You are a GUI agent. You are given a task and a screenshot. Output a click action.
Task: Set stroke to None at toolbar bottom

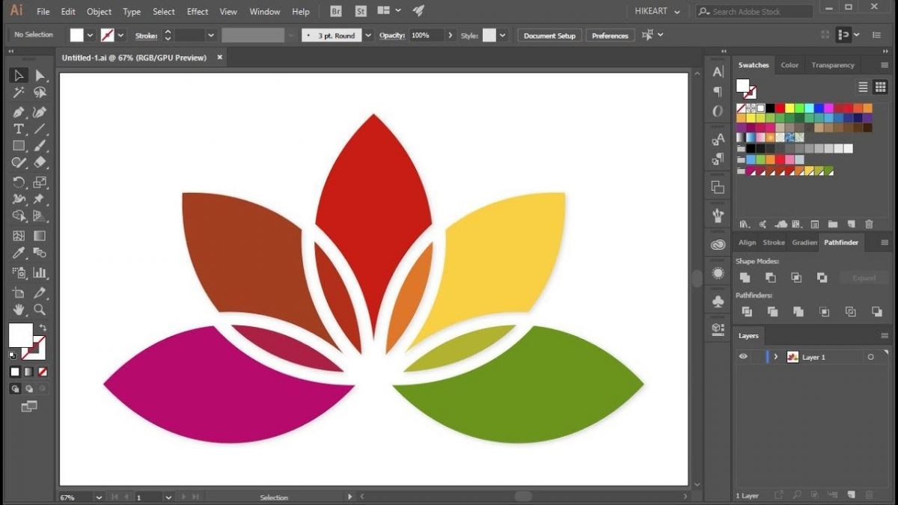pyautogui.click(x=41, y=372)
